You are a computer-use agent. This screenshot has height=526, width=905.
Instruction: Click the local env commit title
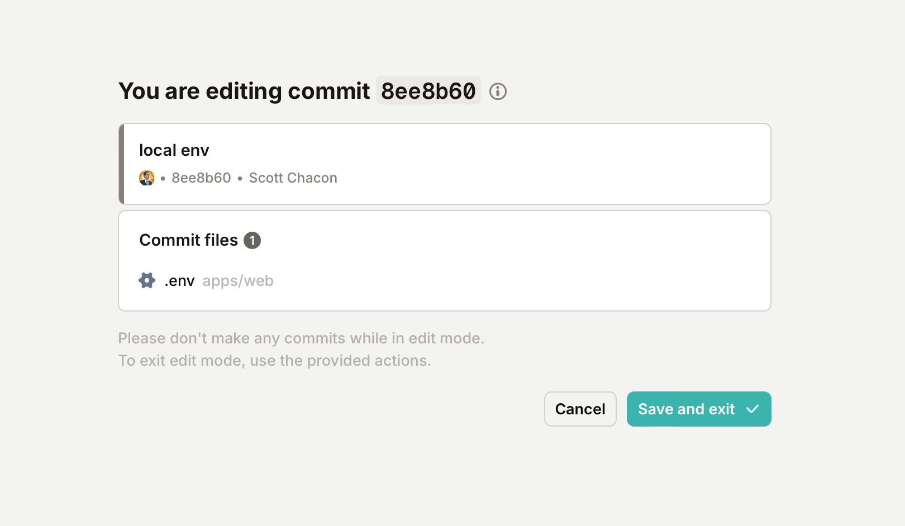[174, 150]
